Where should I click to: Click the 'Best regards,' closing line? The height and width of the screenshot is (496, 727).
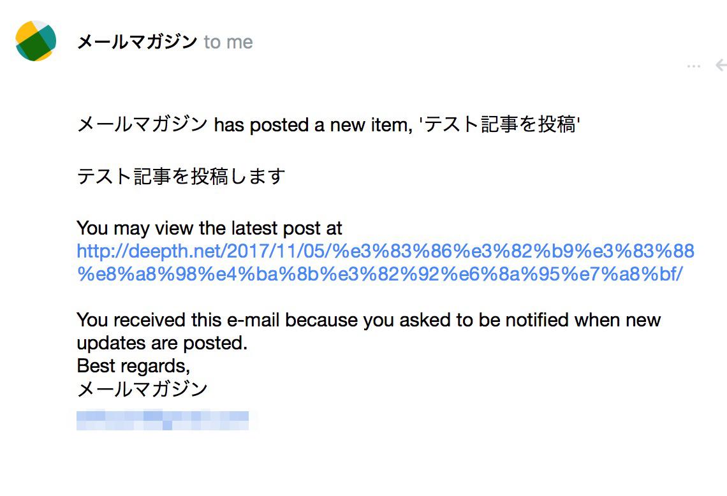pyautogui.click(x=133, y=366)
